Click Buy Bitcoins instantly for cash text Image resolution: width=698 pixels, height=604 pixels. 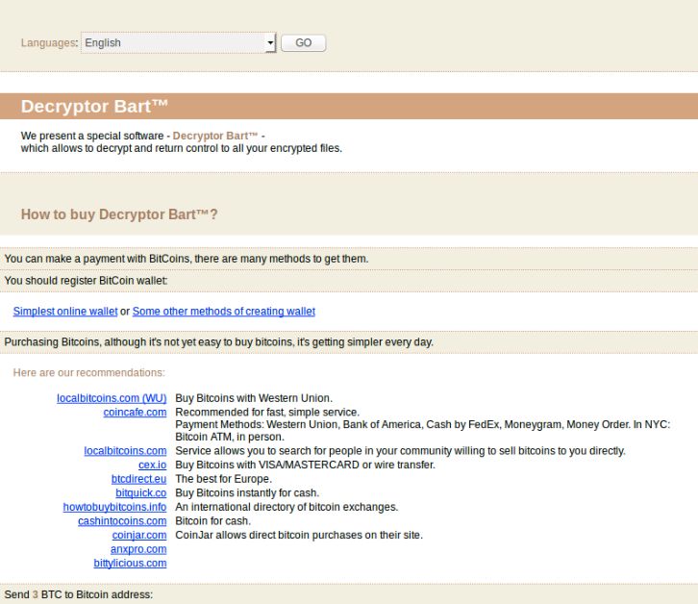coord(247,493)
